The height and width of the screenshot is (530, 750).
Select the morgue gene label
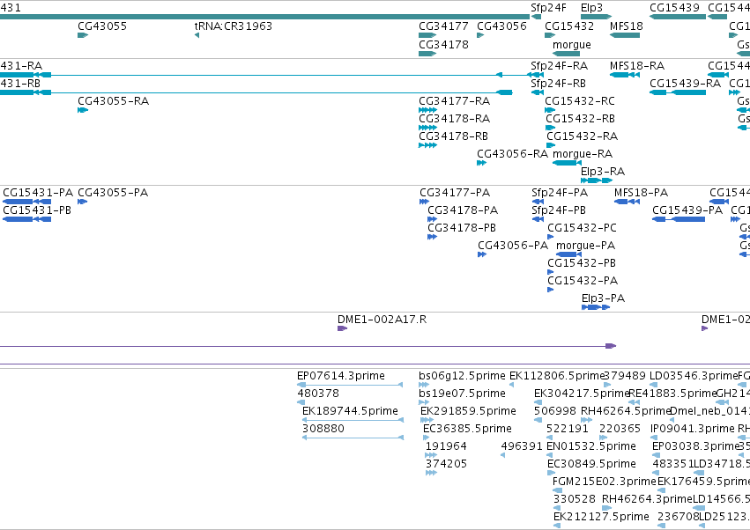click(572, 45)
